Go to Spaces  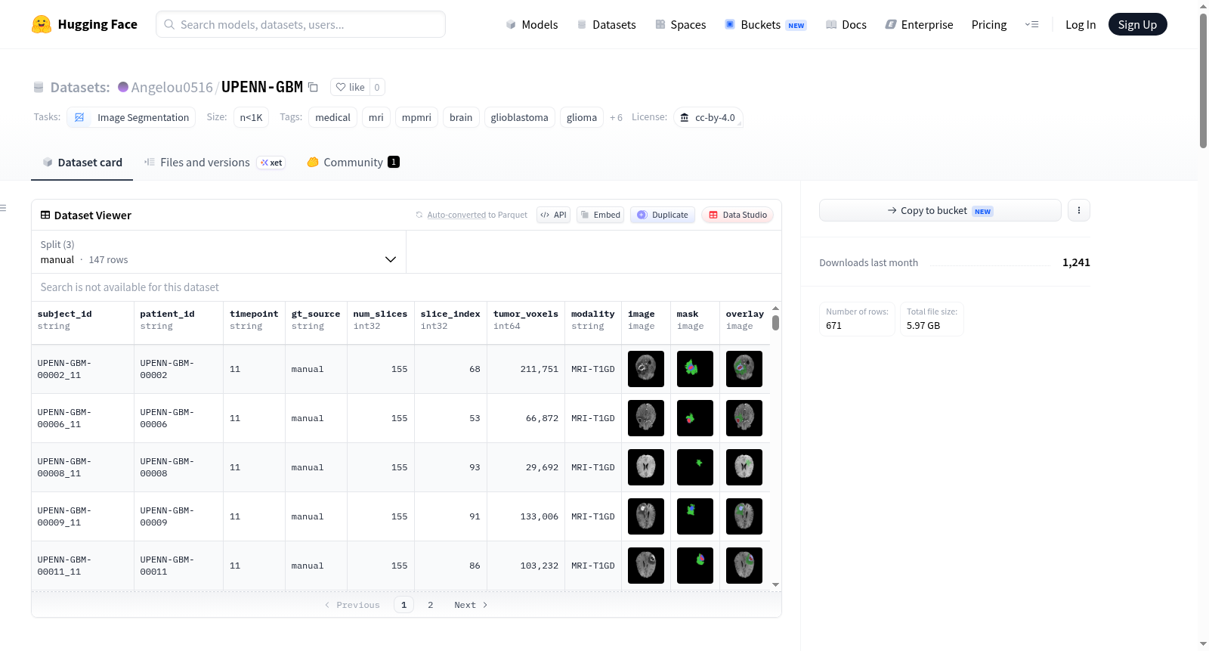pyautogui.click(x=680, y=24)
